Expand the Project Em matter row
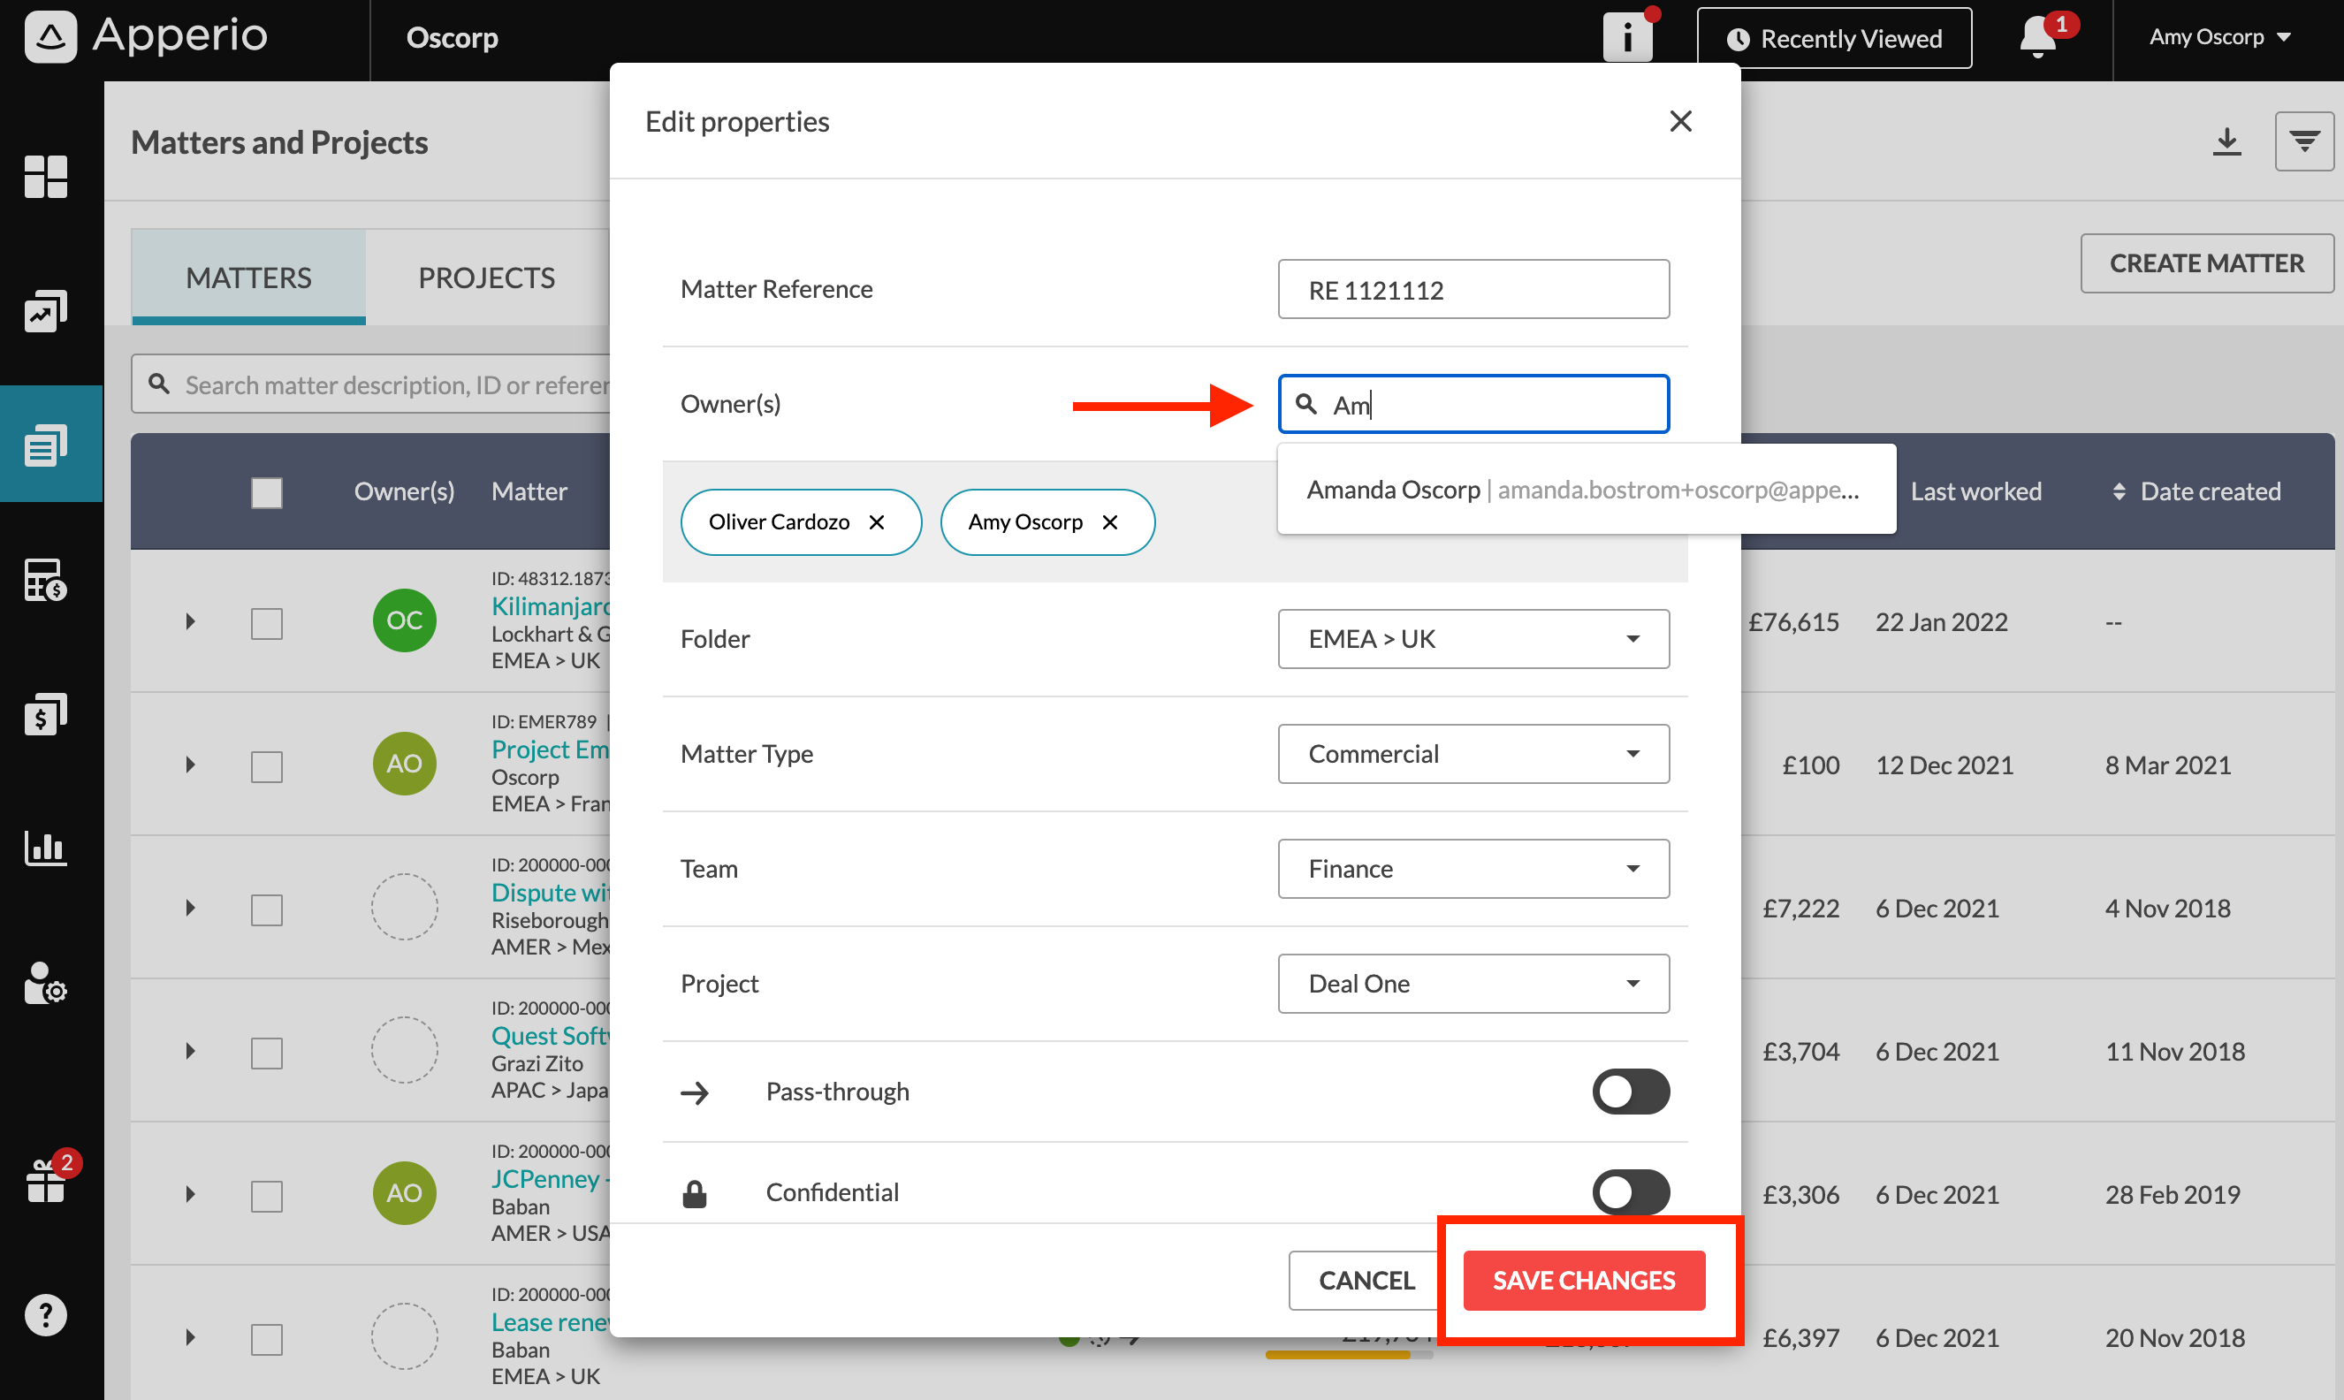 click(191, 765)
